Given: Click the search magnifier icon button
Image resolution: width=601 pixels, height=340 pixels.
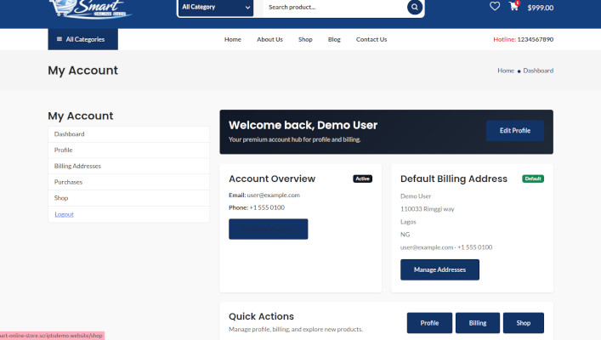Looking at the screenshot, I should pyautogui.click(x=414, y=7).
